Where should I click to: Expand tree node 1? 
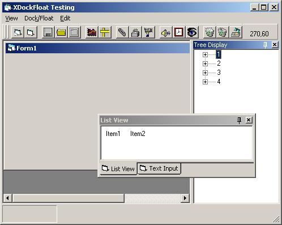click(205, 54)
